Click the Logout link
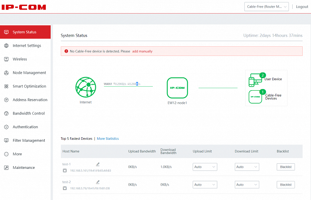The image size is (311, 200). coord(302,7)
